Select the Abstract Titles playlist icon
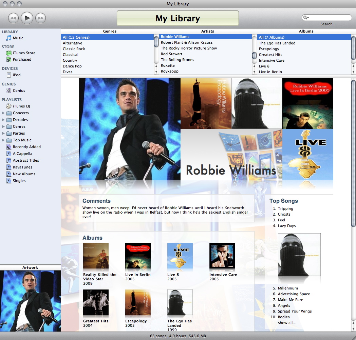Viewport: 356px width, 340px height. (8, 160)
